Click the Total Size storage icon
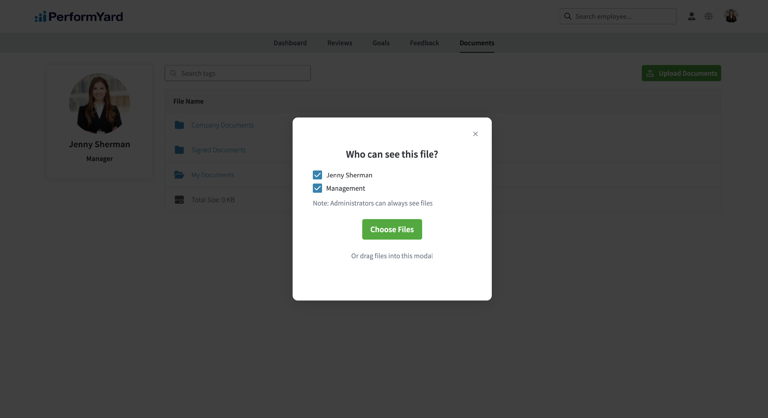 (x=179, y=199)
